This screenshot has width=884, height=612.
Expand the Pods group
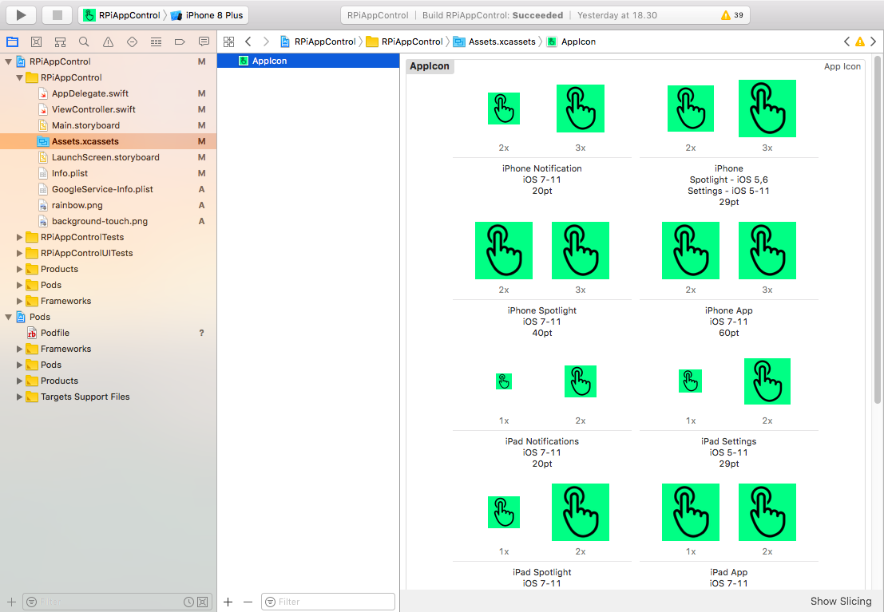coord(18,285)
